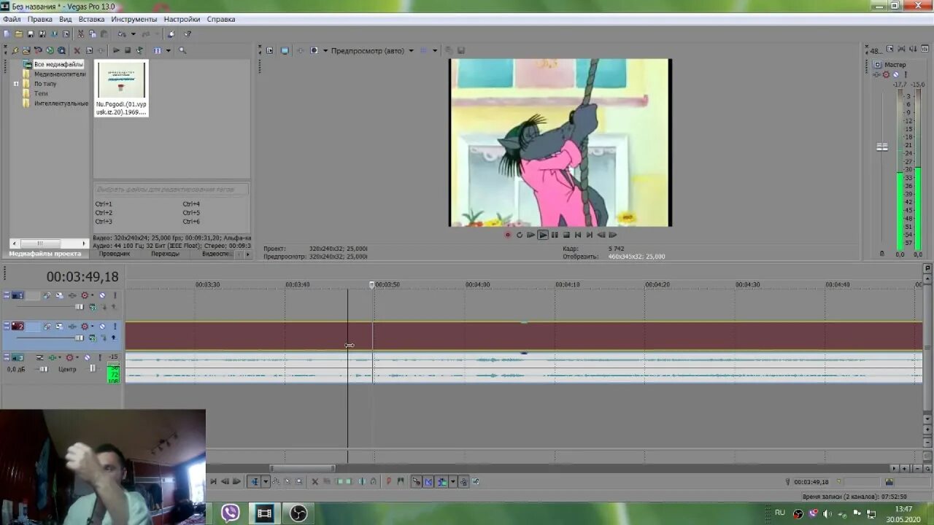Switch to the Переходы tab
This screenshot has width=934, height=525.
pos(165,254)
